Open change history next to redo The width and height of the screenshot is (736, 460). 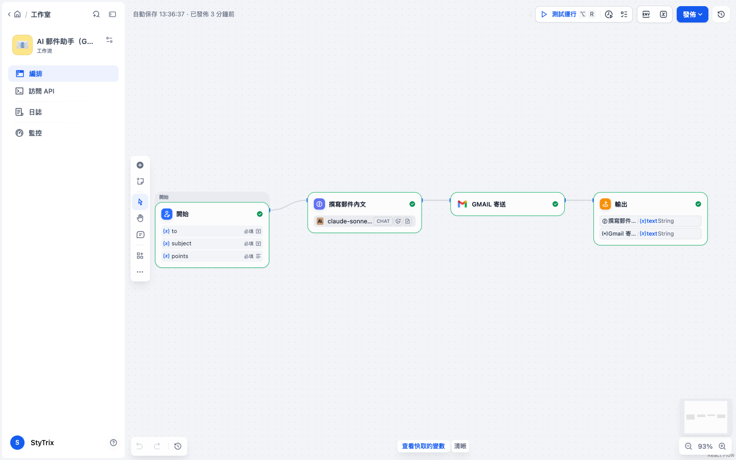[178, 446]
